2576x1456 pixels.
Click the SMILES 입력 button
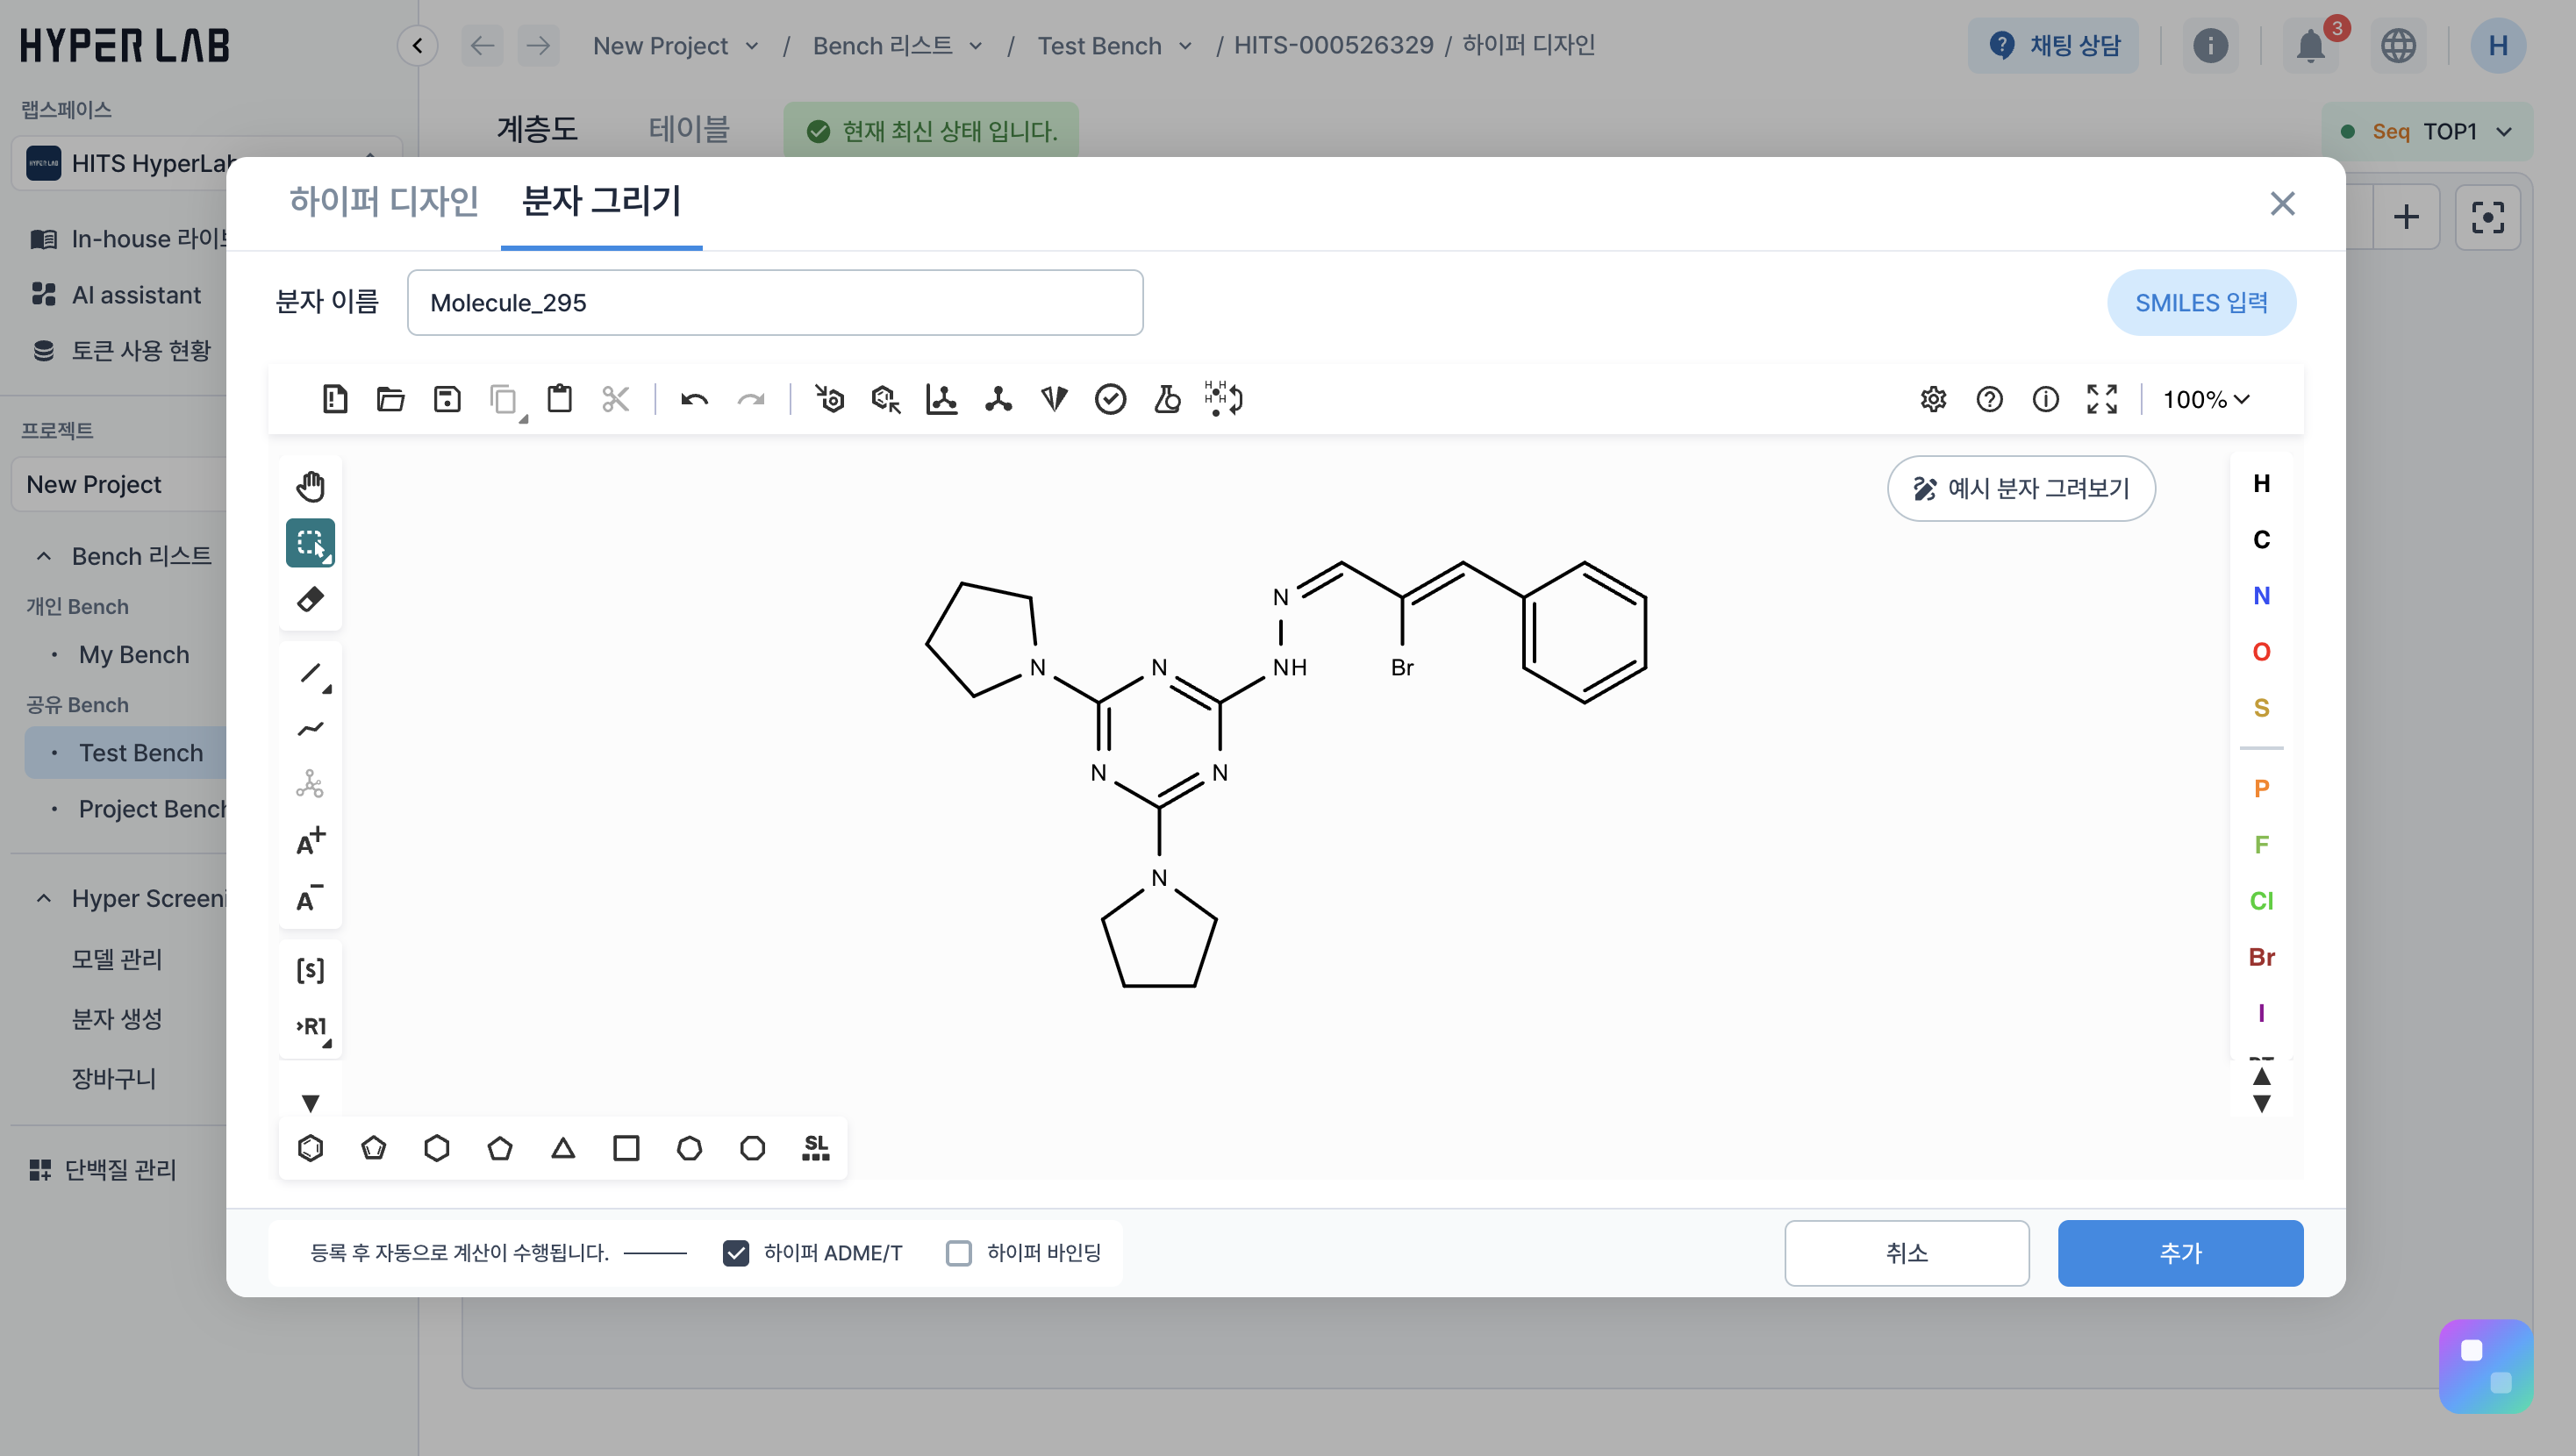point(2200,303)
